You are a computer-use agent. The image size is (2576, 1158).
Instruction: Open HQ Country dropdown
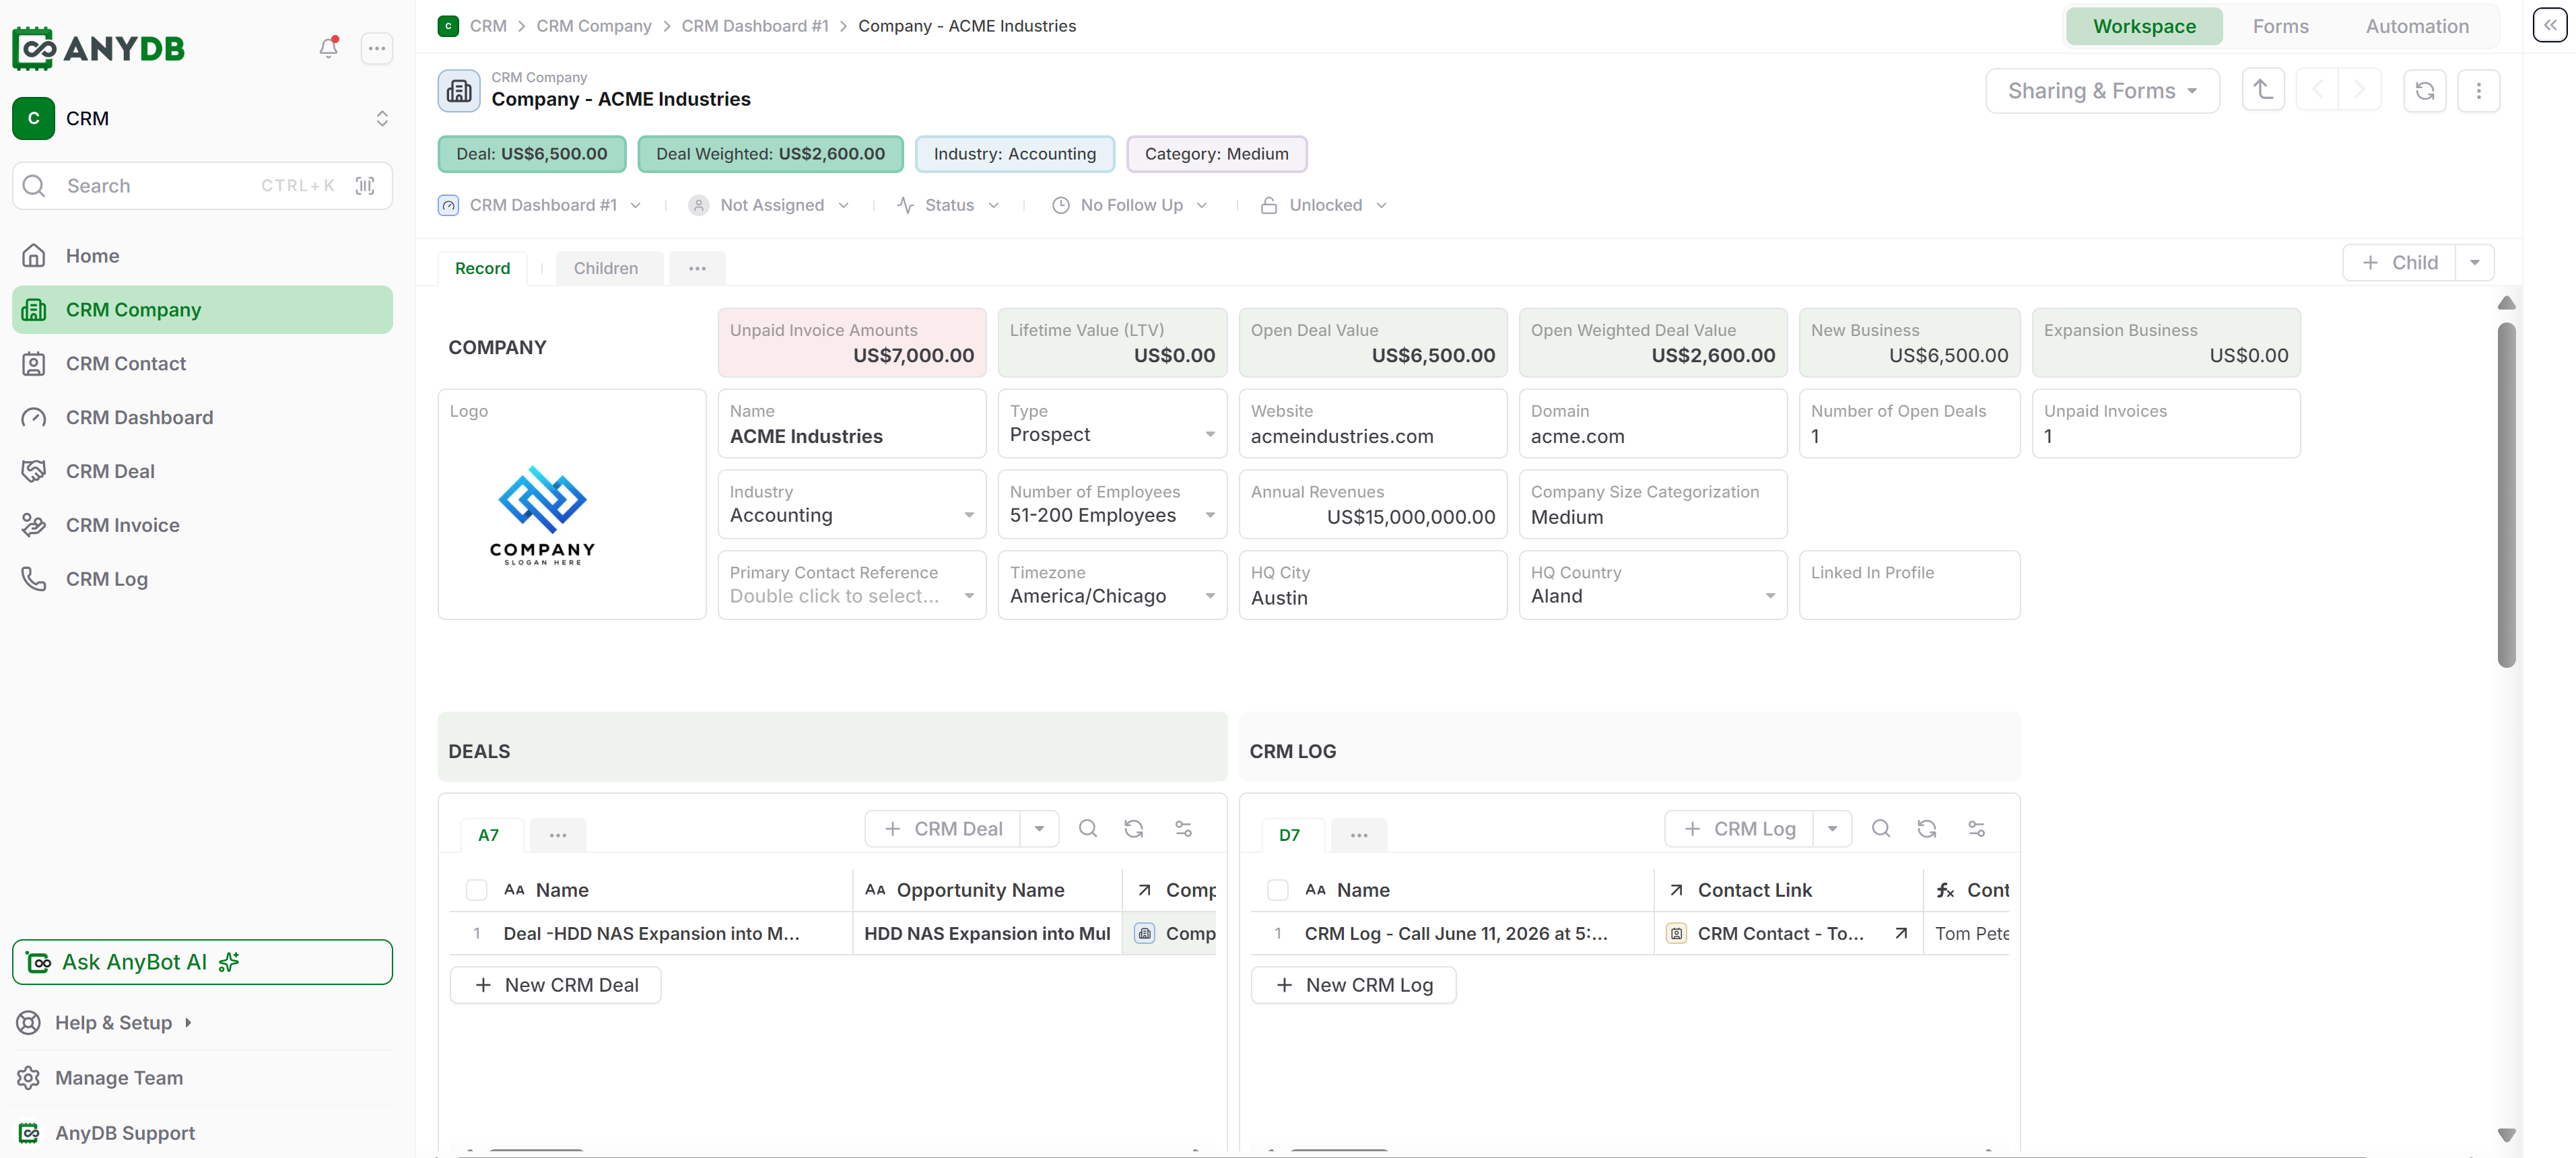[x=1653, y=585]
